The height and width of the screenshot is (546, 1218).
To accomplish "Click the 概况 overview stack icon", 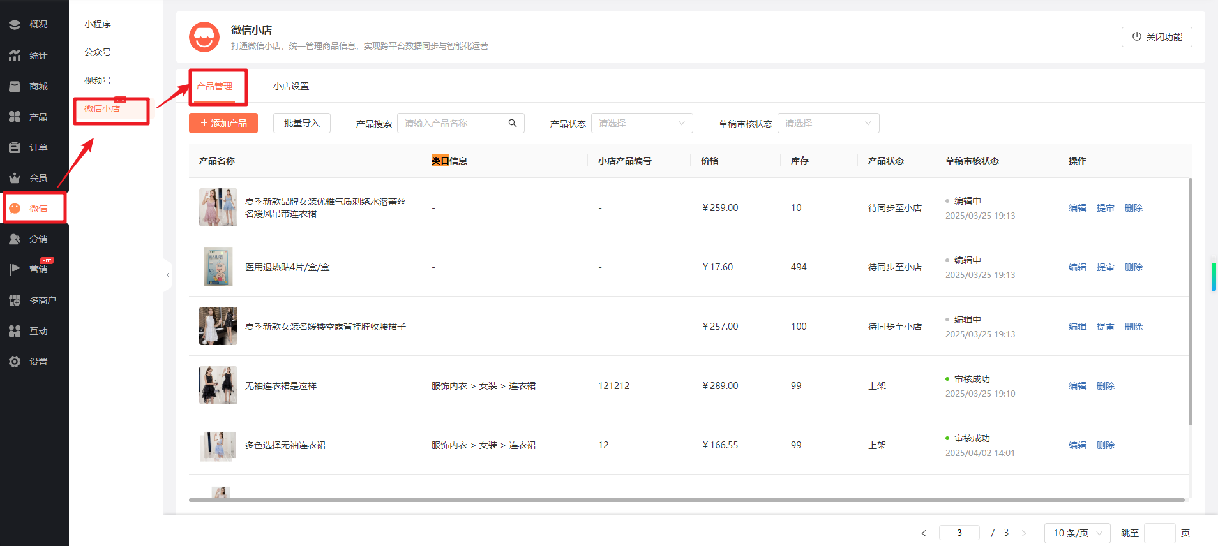I will tap(15, 24).
